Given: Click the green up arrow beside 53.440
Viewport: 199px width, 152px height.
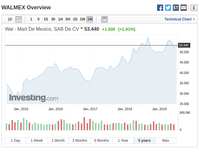Looking at the screenshot, I should (82, 28).
